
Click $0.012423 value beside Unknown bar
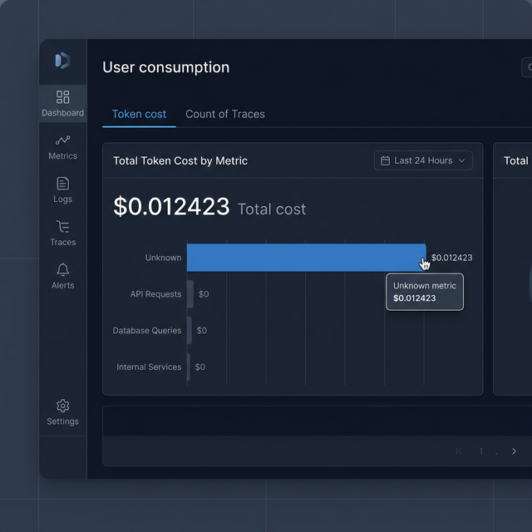(451, 258)
